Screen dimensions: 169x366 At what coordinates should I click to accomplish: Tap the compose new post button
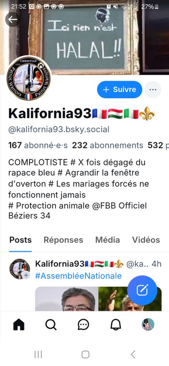142,290
